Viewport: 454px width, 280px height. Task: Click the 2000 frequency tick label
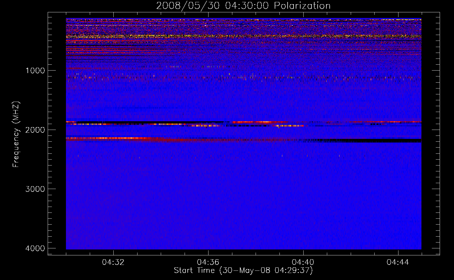(x=35, y=130)
